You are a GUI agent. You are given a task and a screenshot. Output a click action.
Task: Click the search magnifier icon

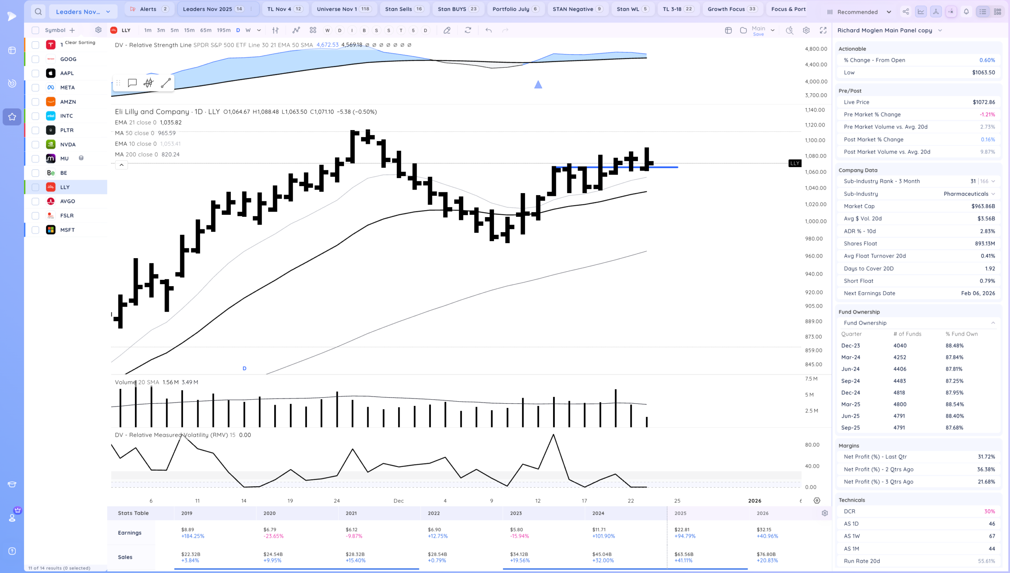point(38,11)
